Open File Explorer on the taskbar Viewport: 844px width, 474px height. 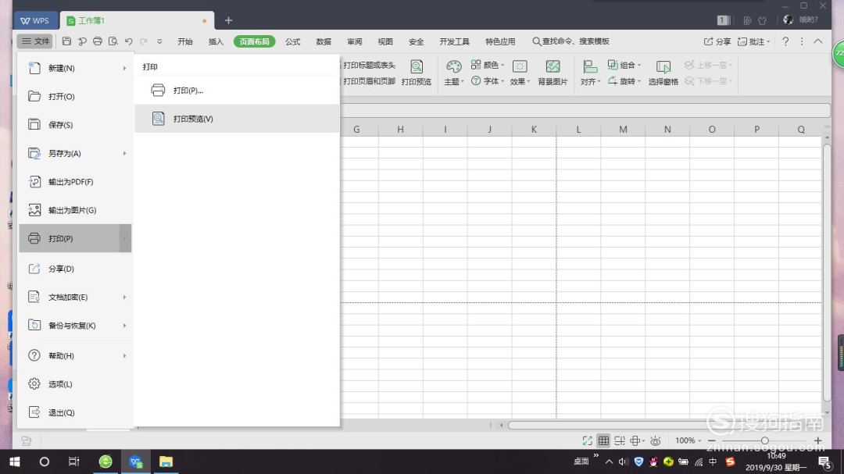pos(166,462)
